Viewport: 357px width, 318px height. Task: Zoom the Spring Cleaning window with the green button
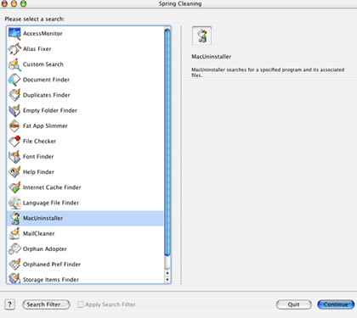tap(23, 3)
